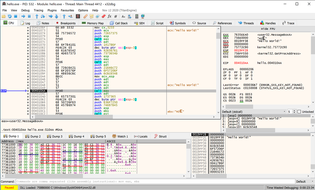Screen dimensions: 315x190
Task: Restart the debugging session
Action: [x=10, y=16]
